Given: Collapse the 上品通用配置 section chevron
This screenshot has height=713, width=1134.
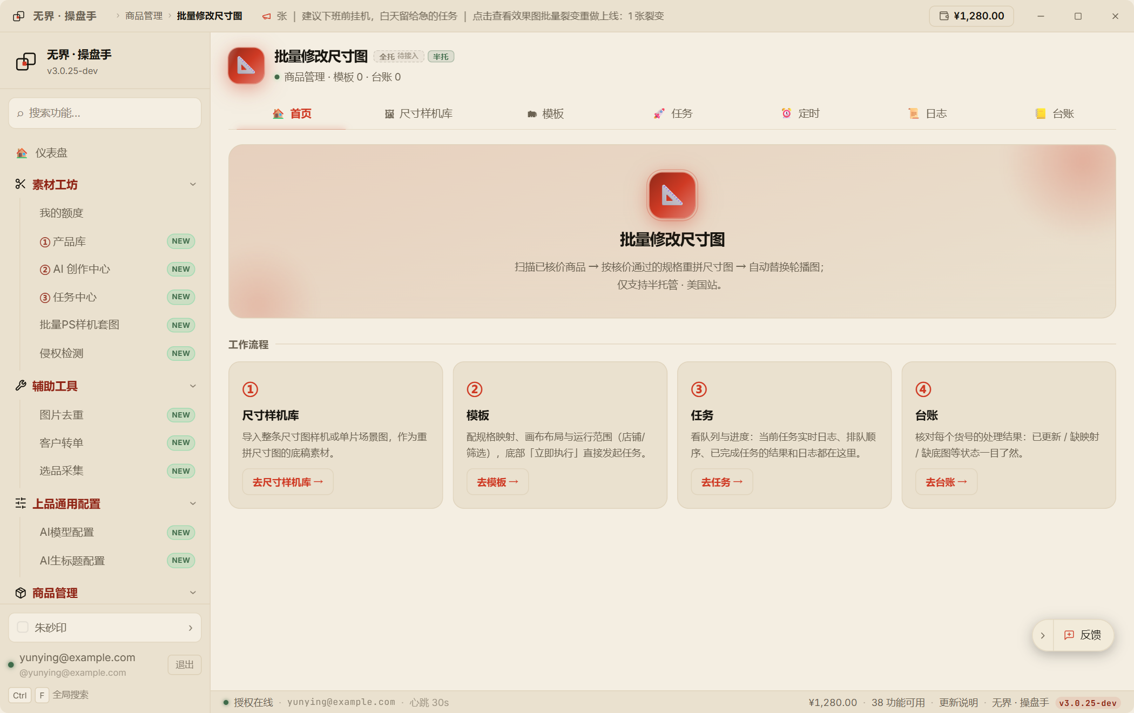Looking at the screenshot, I should [x=193, y=503].
